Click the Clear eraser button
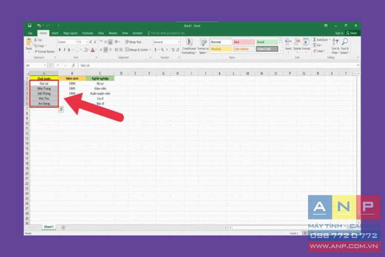 click(x=319, y=51)
